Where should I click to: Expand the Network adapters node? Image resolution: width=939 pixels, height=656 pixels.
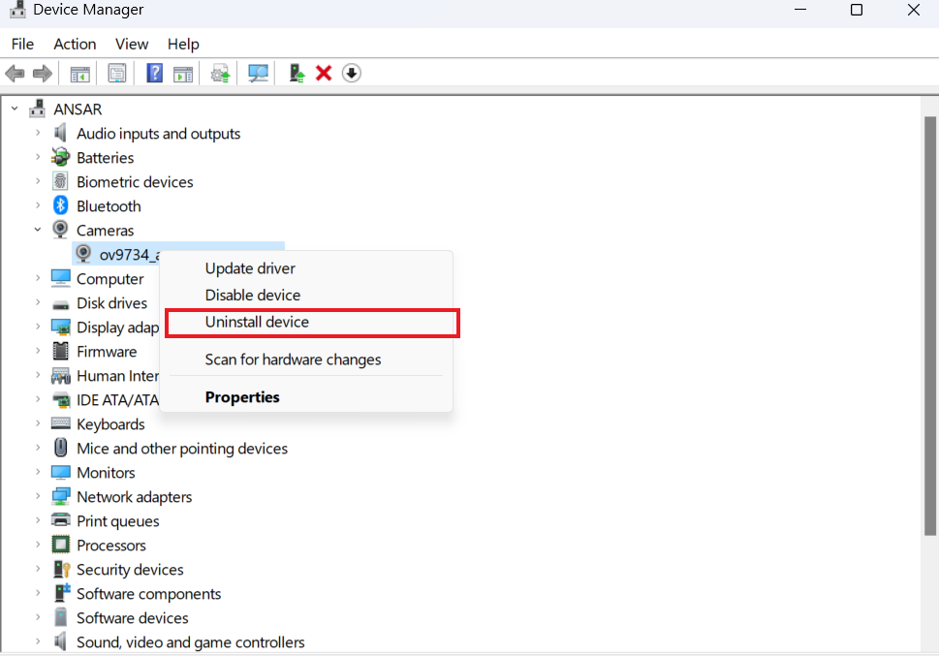pos(38,496)
